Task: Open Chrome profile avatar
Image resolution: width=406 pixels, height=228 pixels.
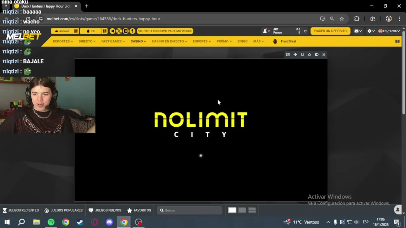Action: (389, 19)
